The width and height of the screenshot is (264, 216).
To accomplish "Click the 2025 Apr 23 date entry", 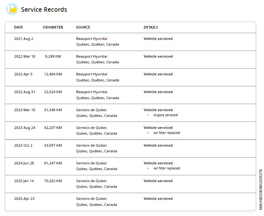I will click(24, 199).
